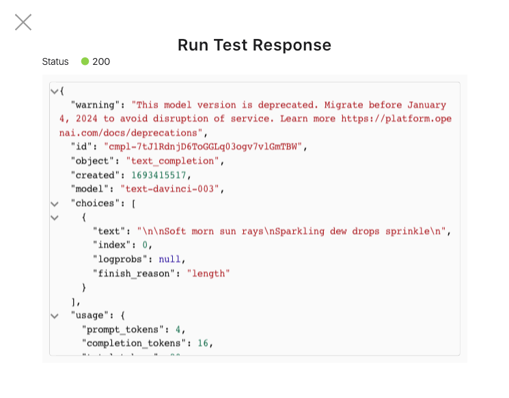
Task: Select the "completion_tokens" key
Action: click(134, 343)
